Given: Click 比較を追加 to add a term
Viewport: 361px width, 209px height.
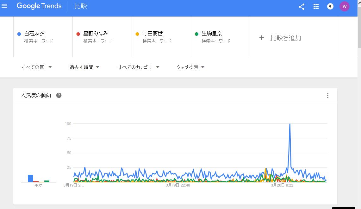Looking at the screenshot, I should 286,38.
